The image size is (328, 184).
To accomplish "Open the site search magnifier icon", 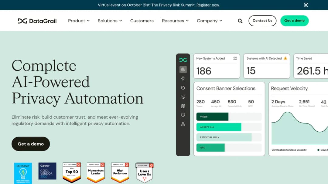I will [240, 21].
